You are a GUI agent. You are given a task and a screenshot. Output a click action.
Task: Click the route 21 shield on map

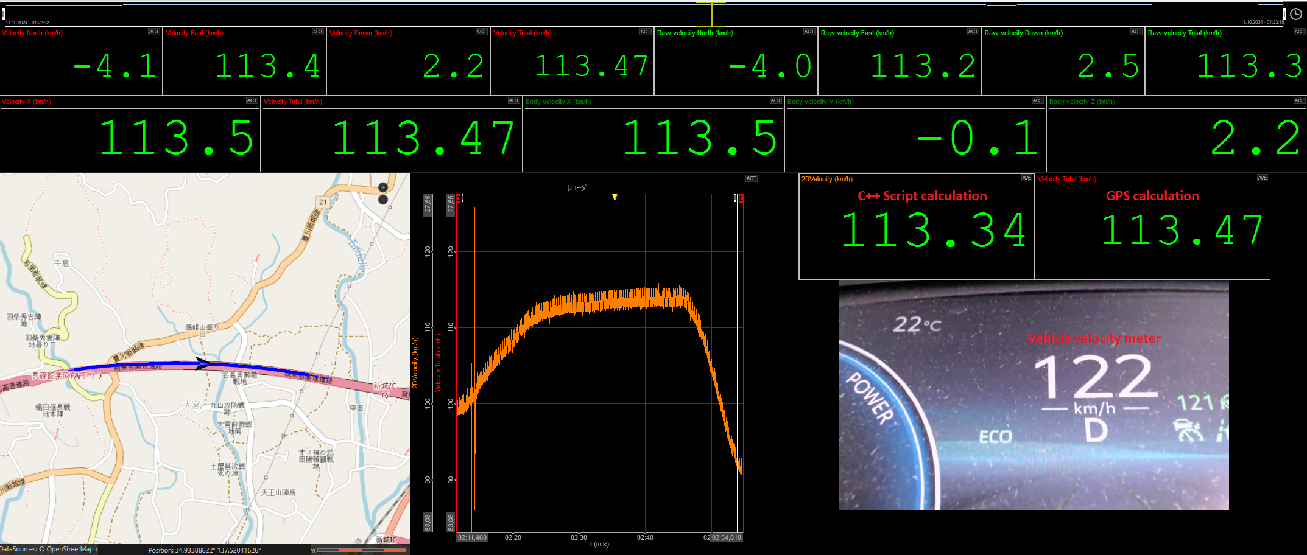[323, 202]
